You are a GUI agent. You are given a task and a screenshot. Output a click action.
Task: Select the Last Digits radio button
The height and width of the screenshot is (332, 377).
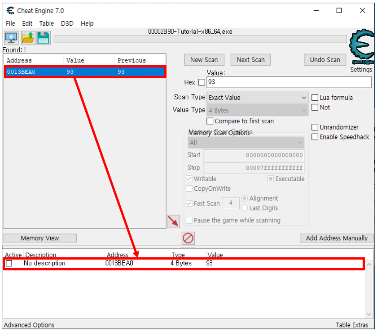(245, 208)
